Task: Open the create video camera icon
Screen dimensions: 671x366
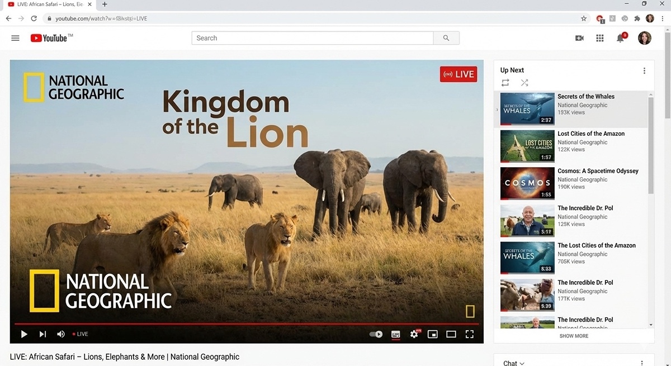Action: pos(579,38)
